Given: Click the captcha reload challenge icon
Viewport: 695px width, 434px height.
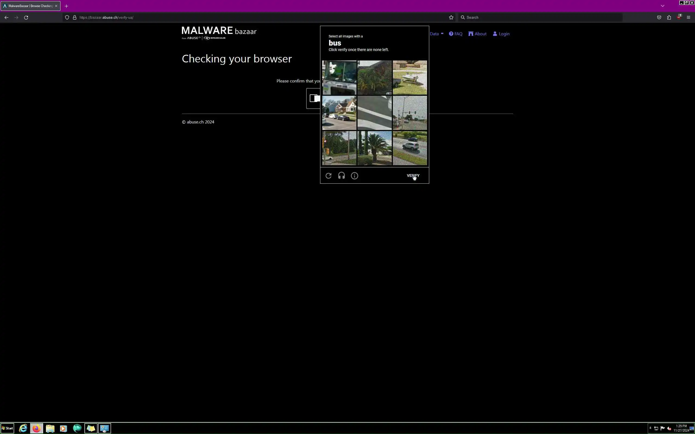Looking at the screenshot, I should click(328, 176).
